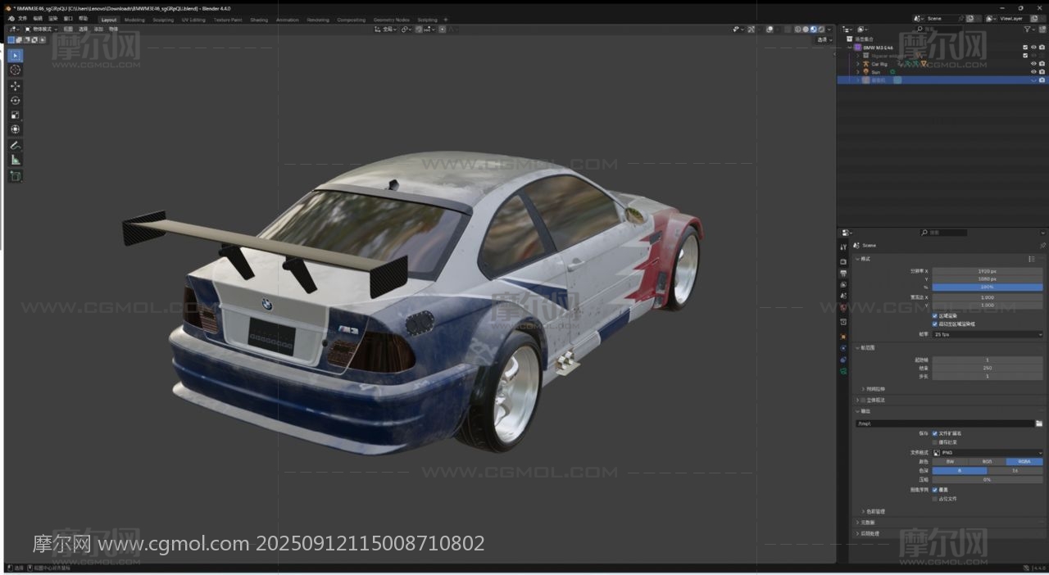Viewport: 1049px width, 575px height.
Task: Click the Blender logo menu icon
Action: point(11,19)
